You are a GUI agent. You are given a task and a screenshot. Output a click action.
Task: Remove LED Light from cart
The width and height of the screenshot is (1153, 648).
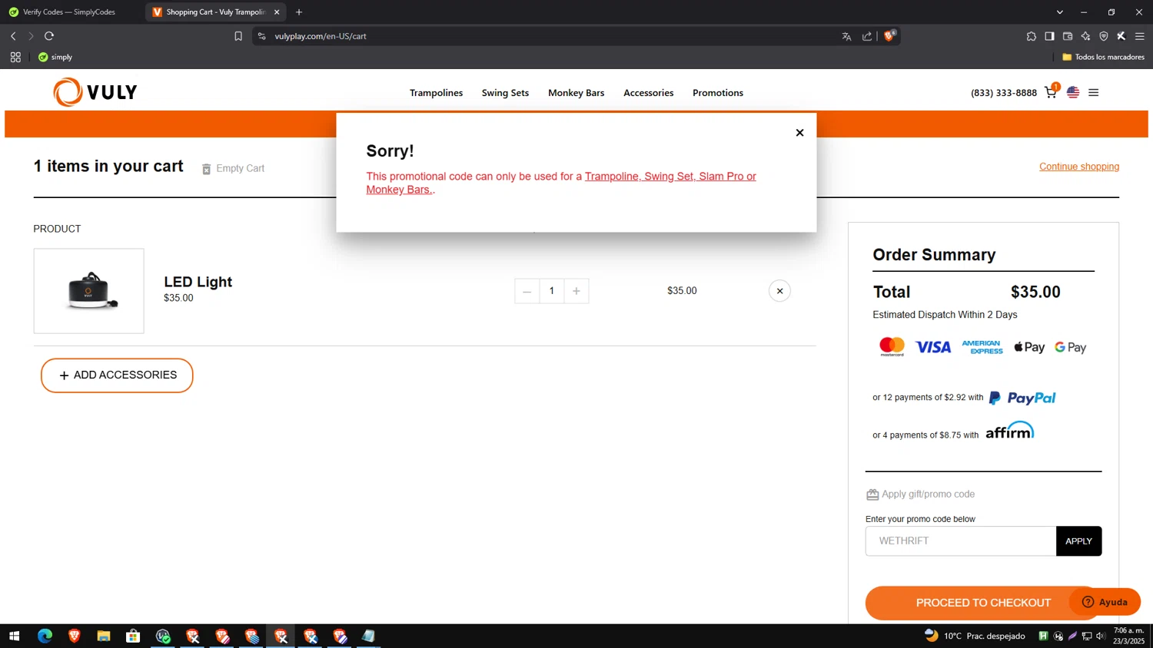pos(779,291)
